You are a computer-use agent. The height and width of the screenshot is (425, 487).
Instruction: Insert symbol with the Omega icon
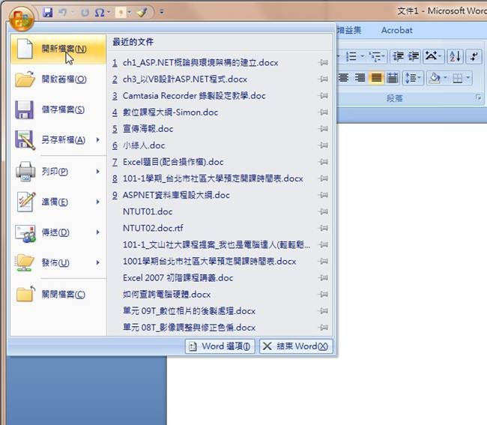pyautogui.click(x=100, y=13)
